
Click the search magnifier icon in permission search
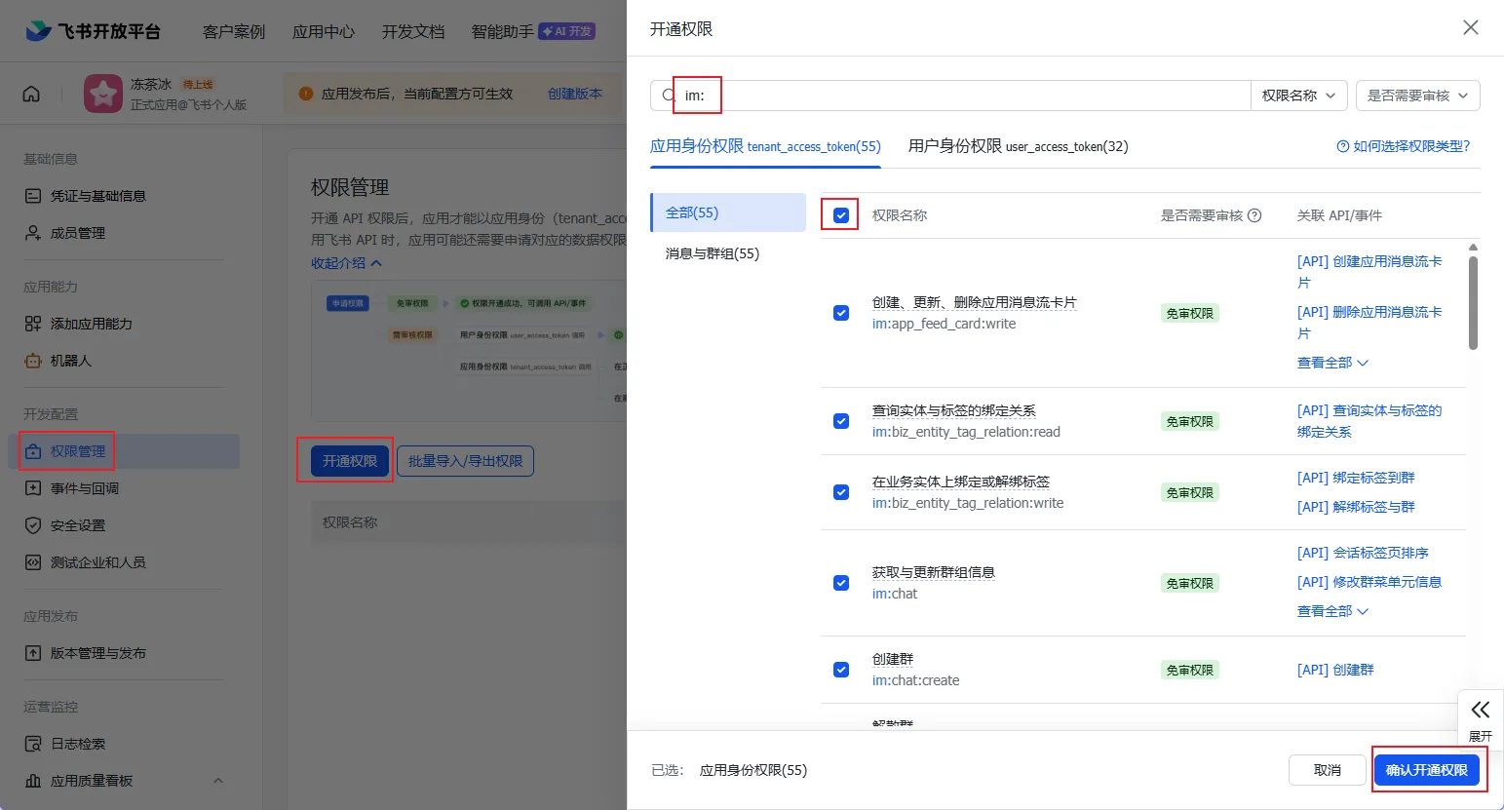click(x=669, y=96)
